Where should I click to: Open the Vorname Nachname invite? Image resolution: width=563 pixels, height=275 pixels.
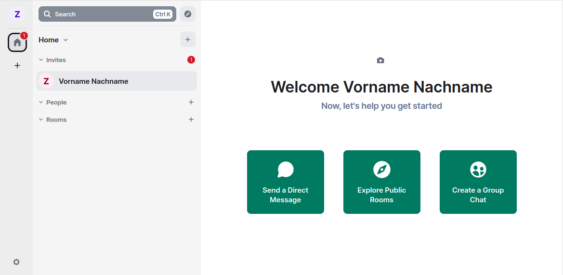click(117, 81)
